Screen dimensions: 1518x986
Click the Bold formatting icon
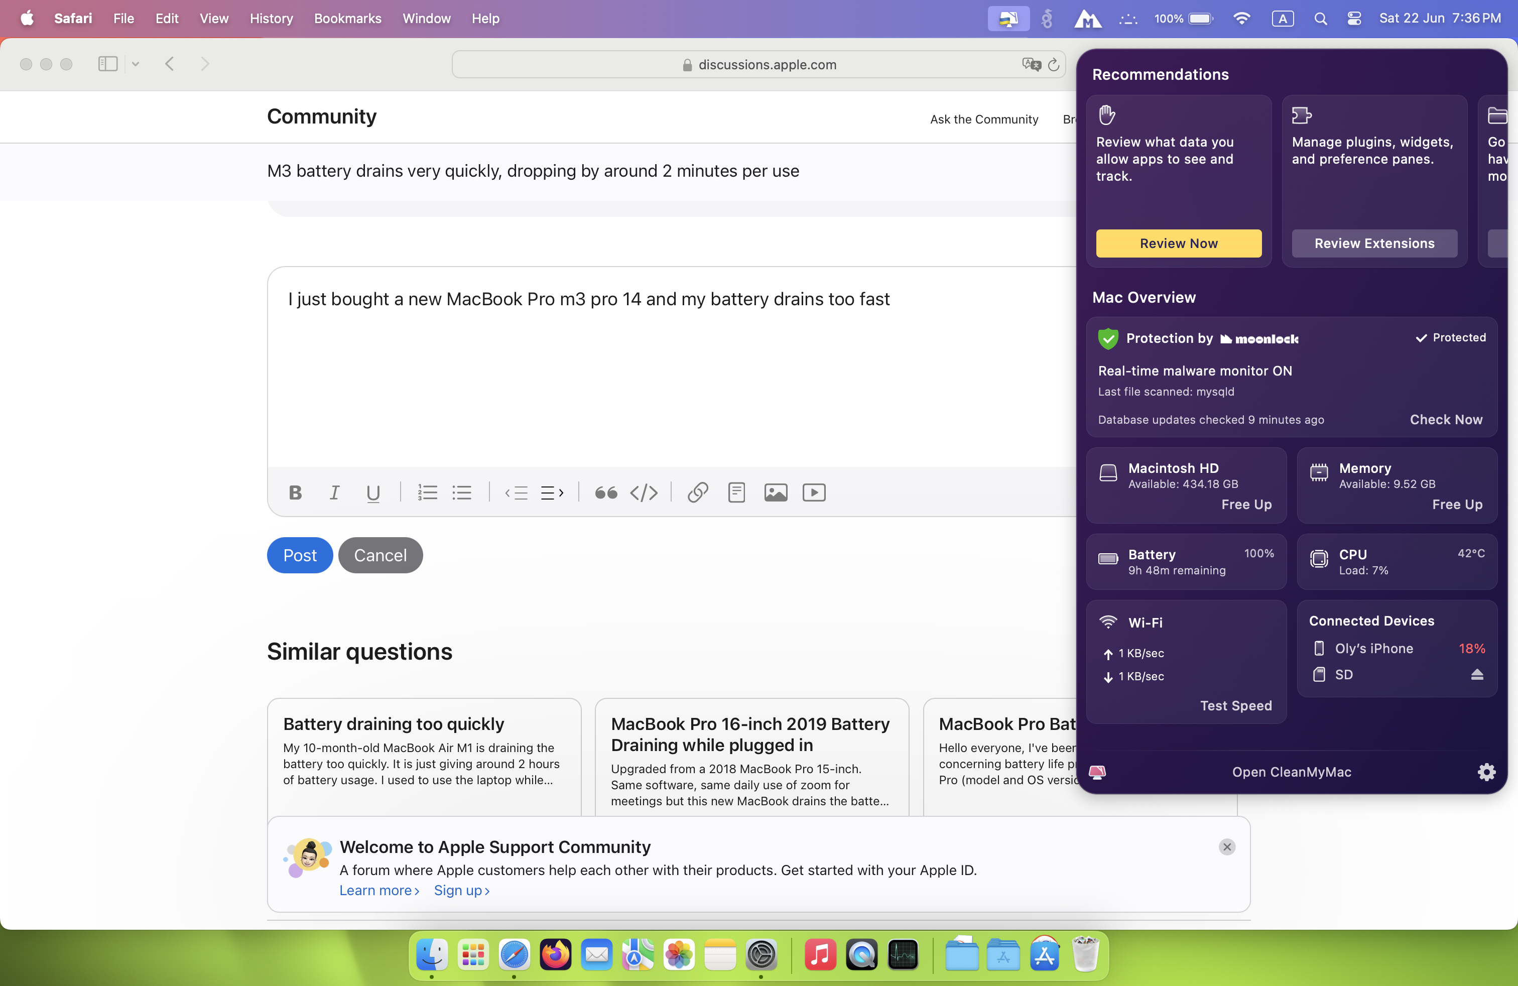(295, 492)
